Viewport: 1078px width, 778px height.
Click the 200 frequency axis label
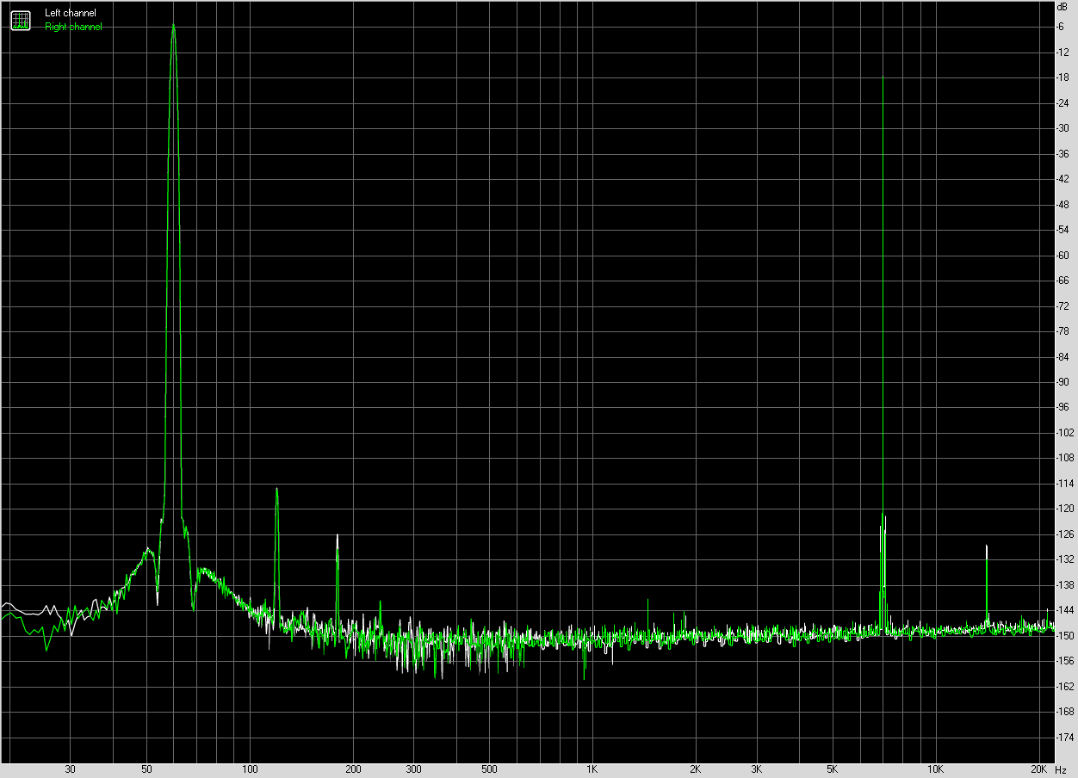[x=353, y=769]
